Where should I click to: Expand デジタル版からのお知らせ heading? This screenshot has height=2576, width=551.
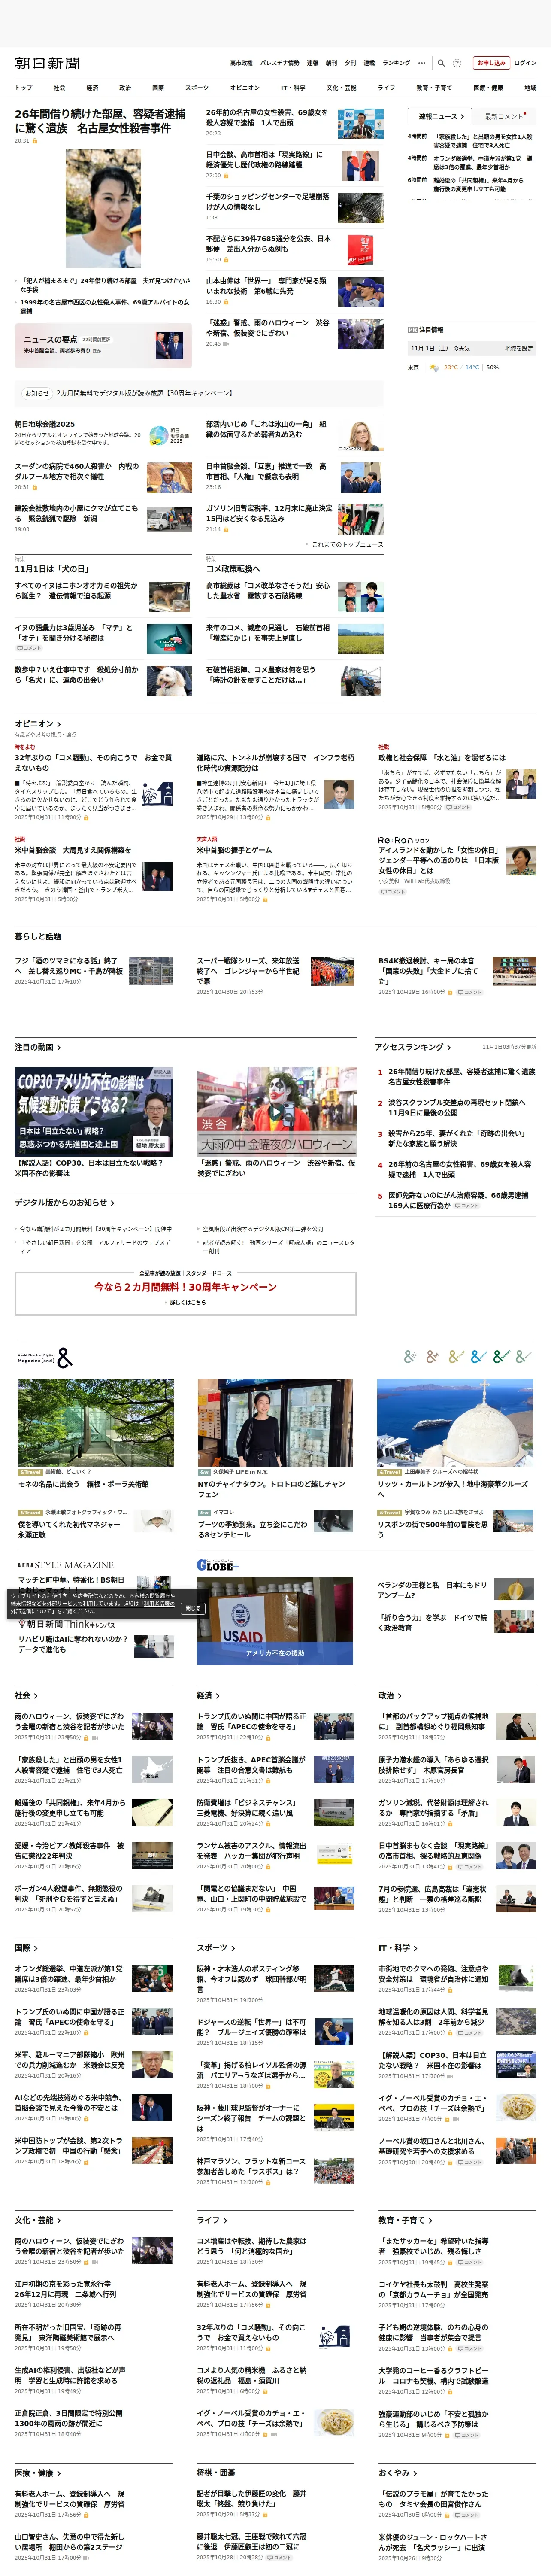point(64,1203)
